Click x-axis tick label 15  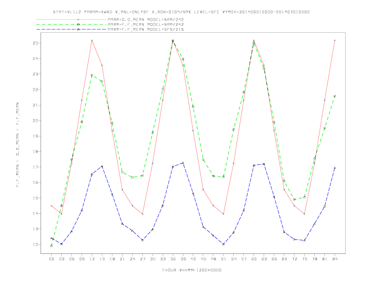coord(102,259)
